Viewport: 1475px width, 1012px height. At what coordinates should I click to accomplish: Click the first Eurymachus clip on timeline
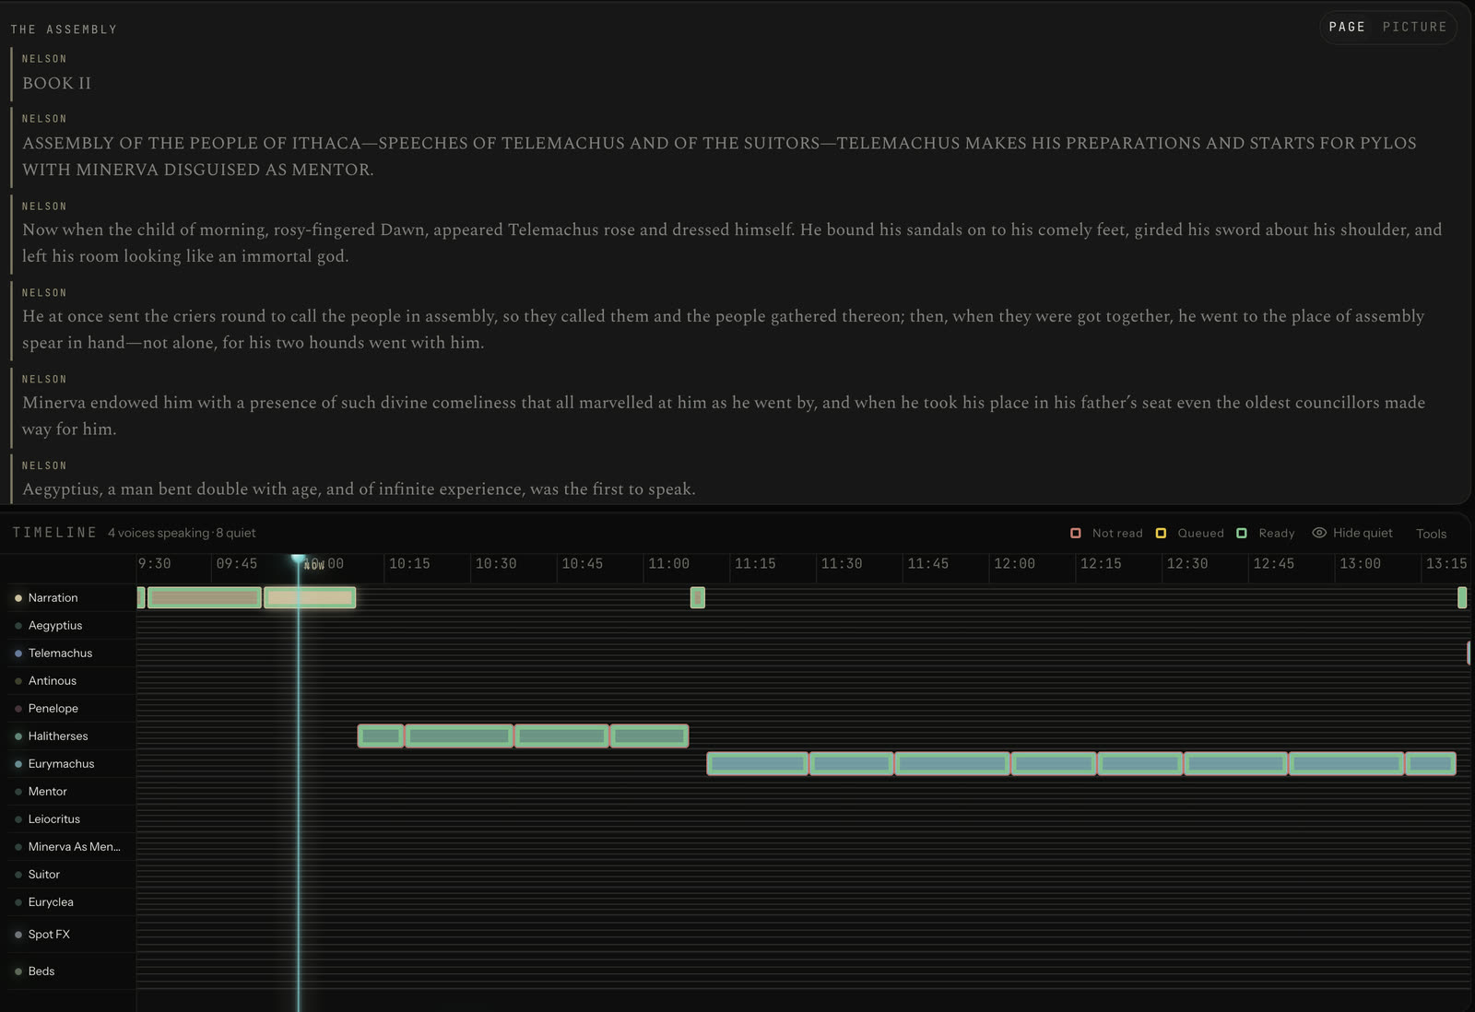pos(757,763)
